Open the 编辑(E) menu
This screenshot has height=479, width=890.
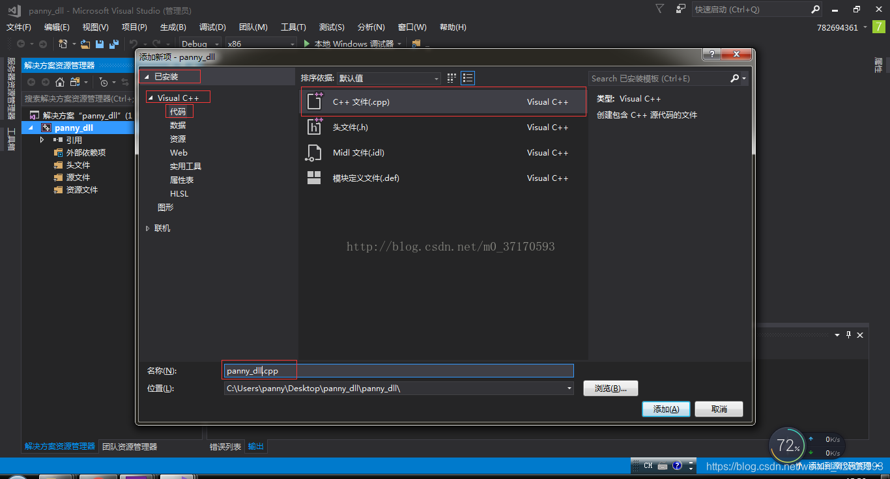click(57, 27)
